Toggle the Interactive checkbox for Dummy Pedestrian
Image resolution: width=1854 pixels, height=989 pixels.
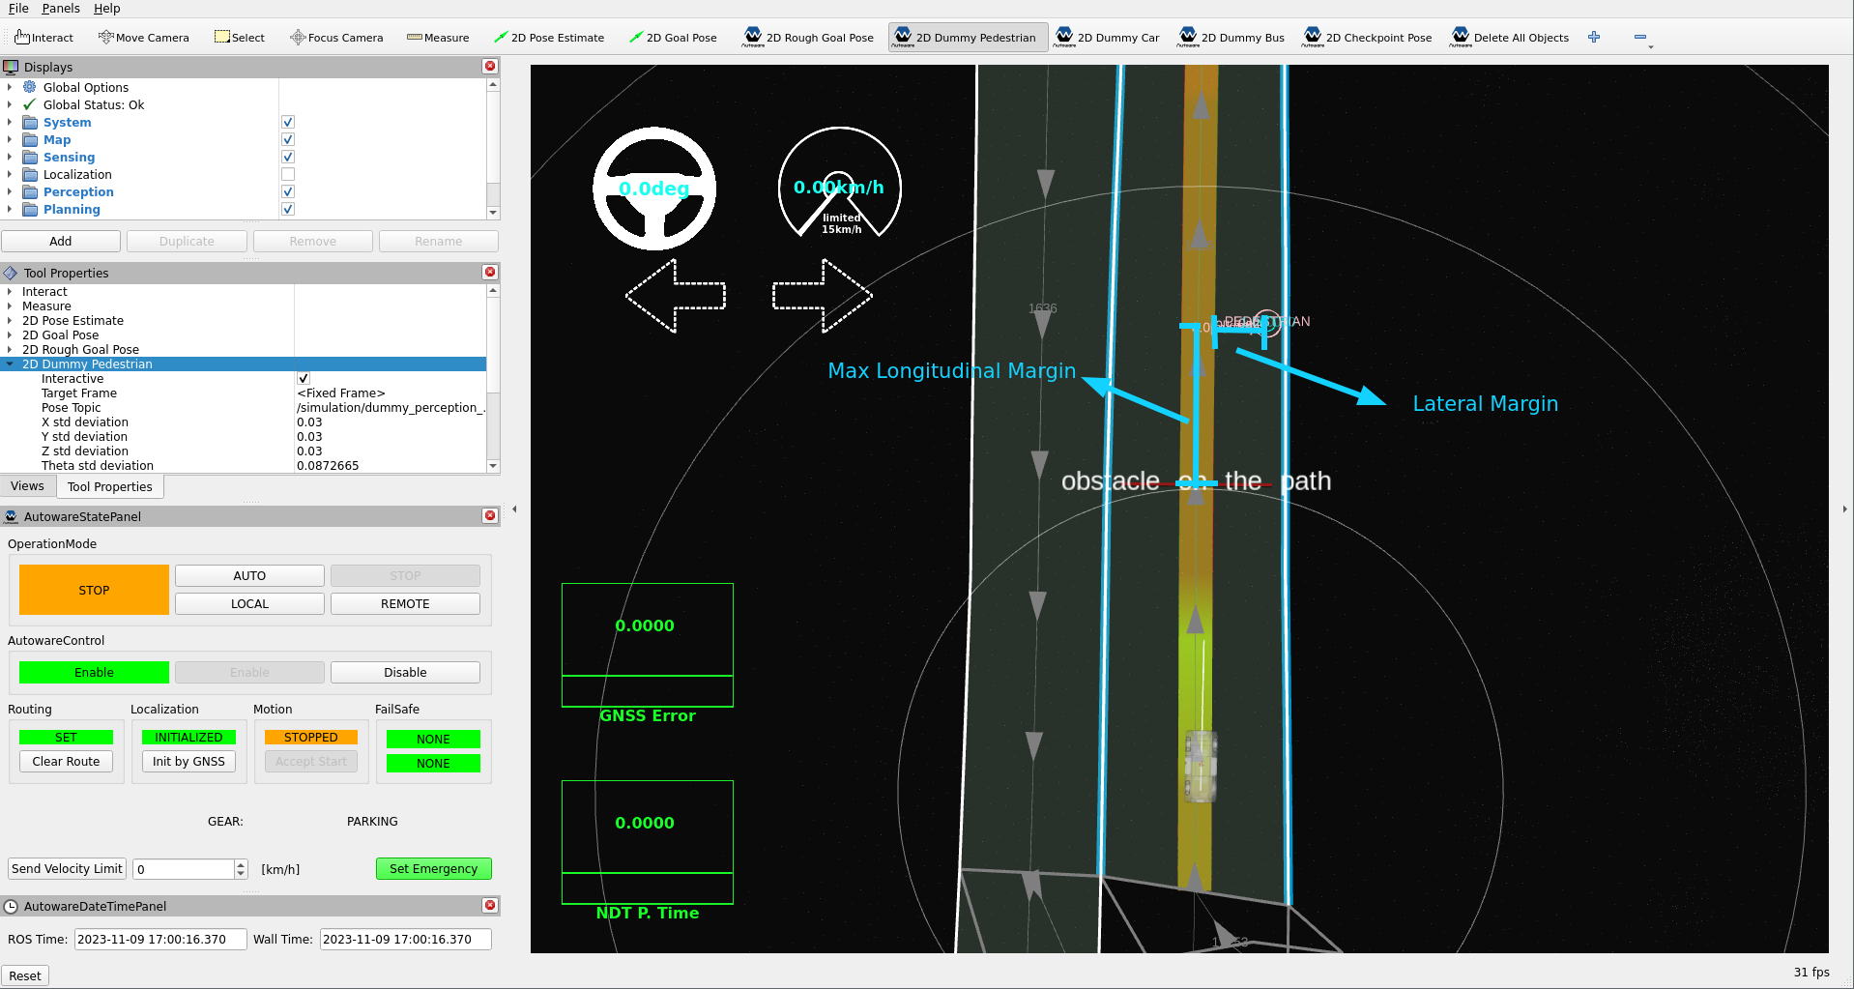pyautogui.click(x=304, y=379)
